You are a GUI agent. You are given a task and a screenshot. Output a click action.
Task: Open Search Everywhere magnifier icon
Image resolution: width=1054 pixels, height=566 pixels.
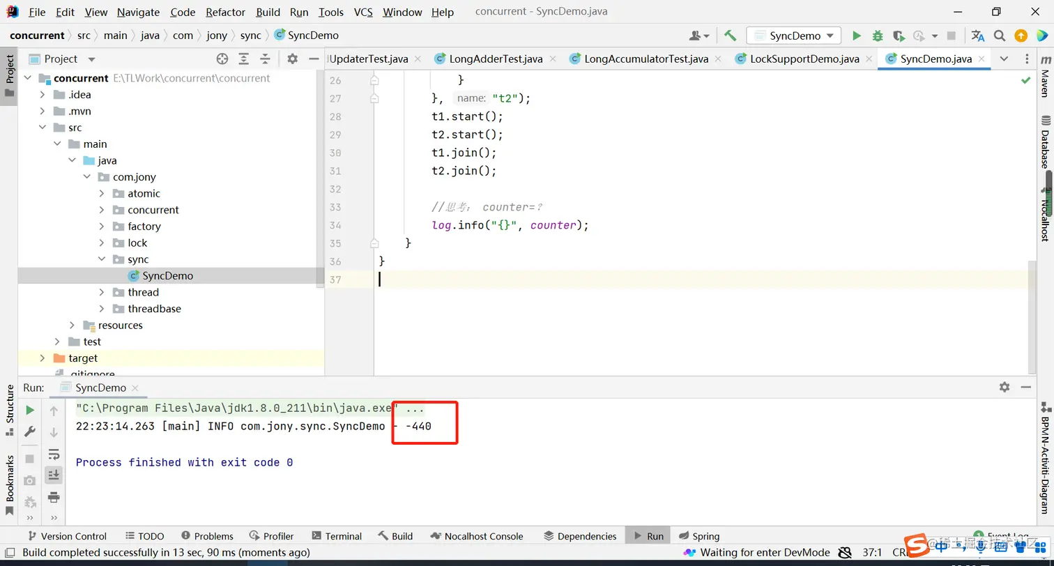click(x=1000, y=36)
